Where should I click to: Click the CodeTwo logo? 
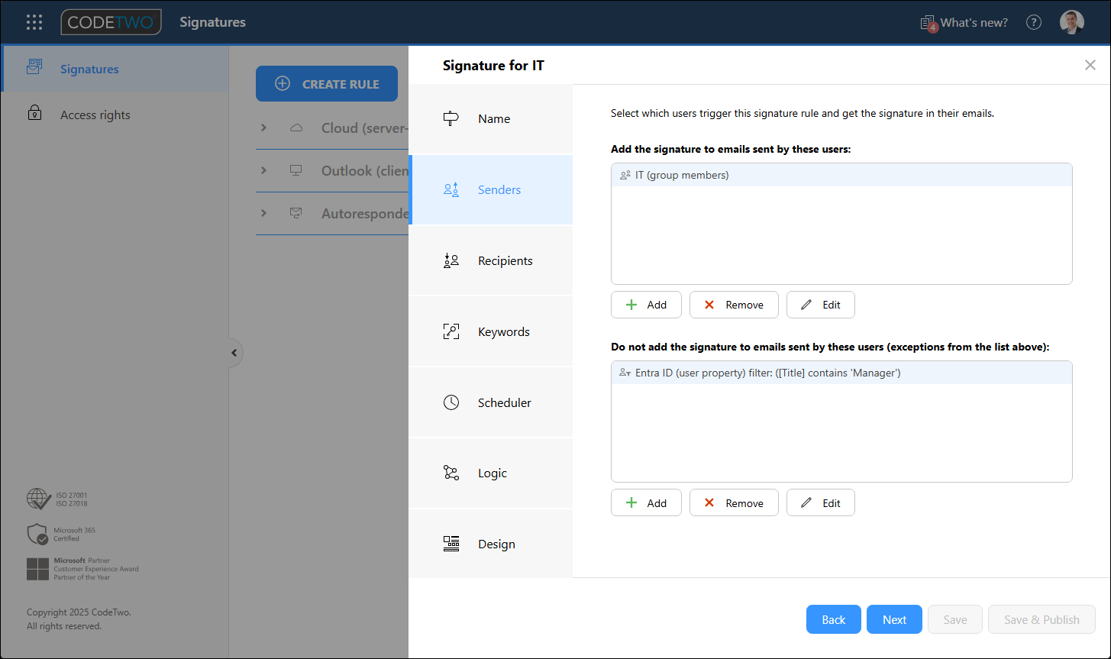[111, 22]
